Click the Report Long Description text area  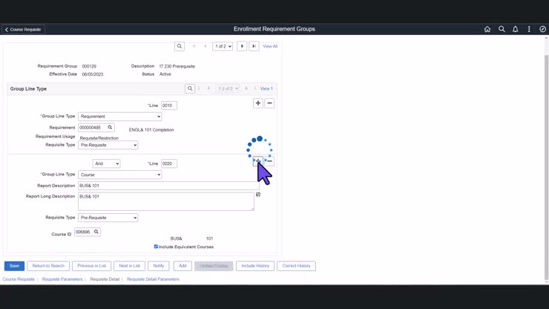[166, 201]
